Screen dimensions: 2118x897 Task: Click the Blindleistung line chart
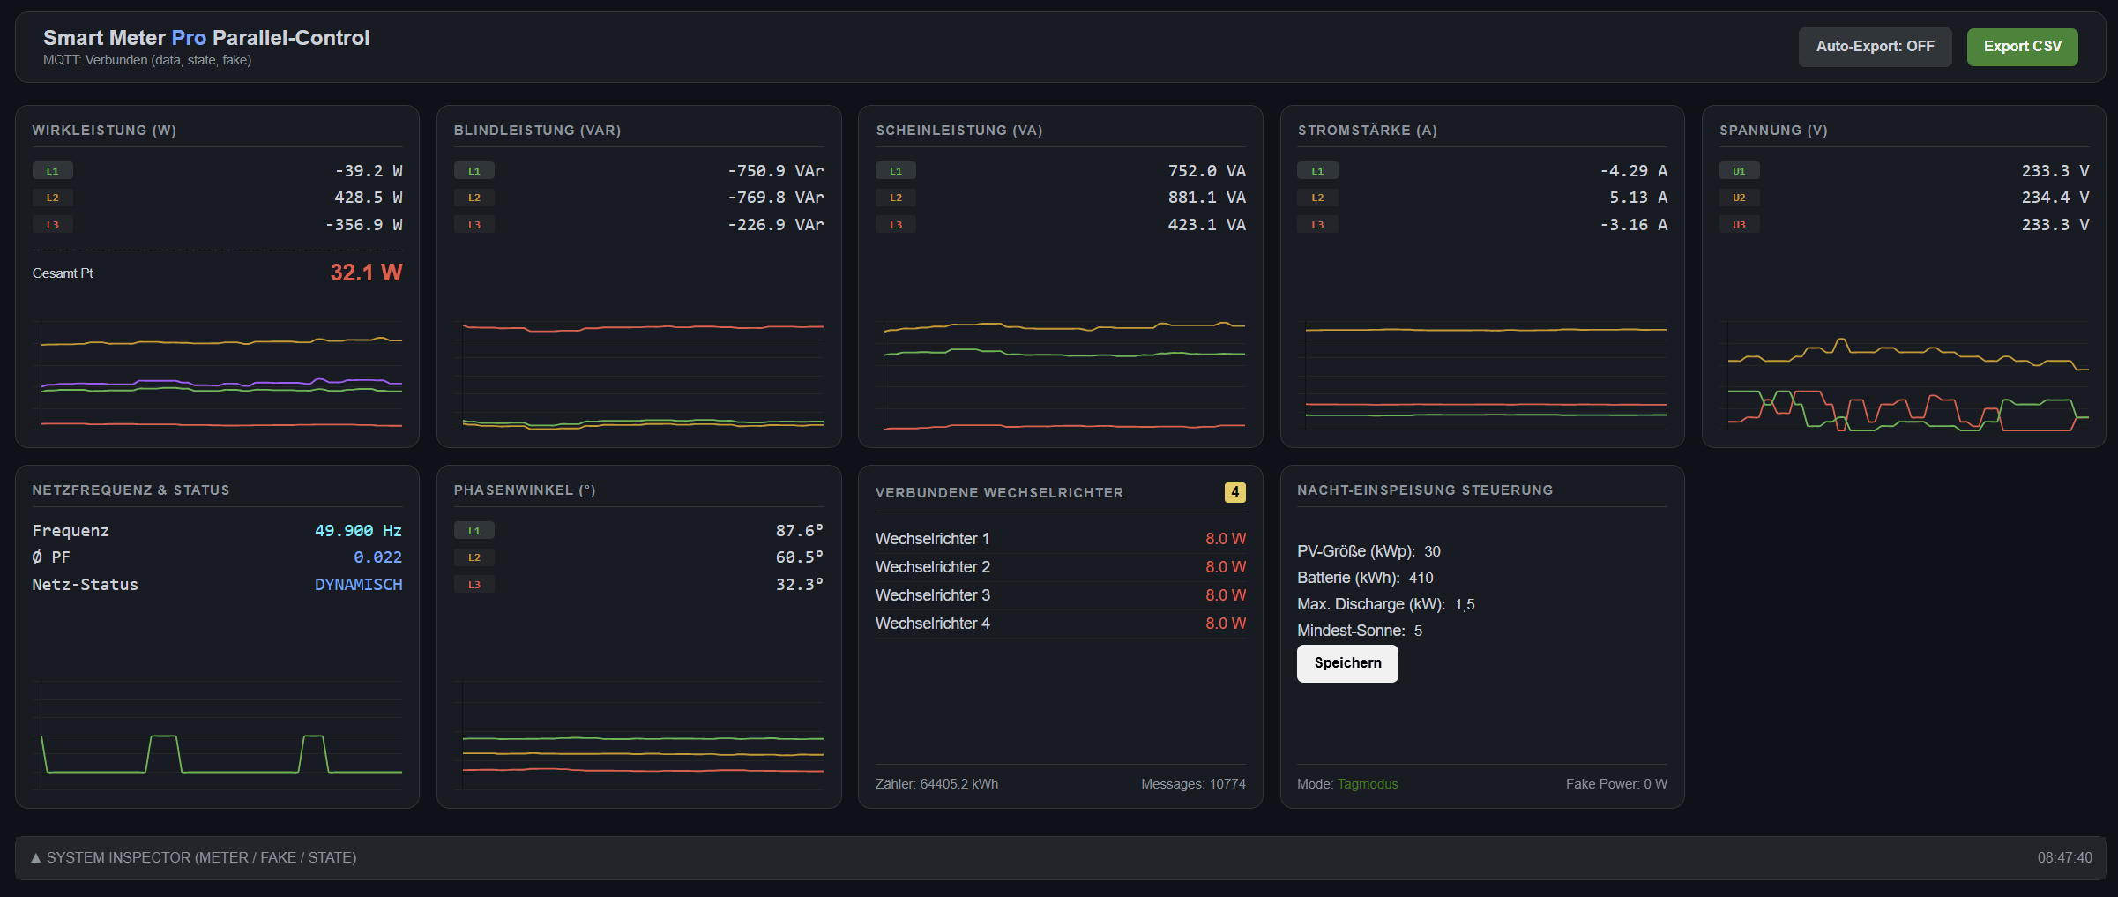tap(638, 375)
